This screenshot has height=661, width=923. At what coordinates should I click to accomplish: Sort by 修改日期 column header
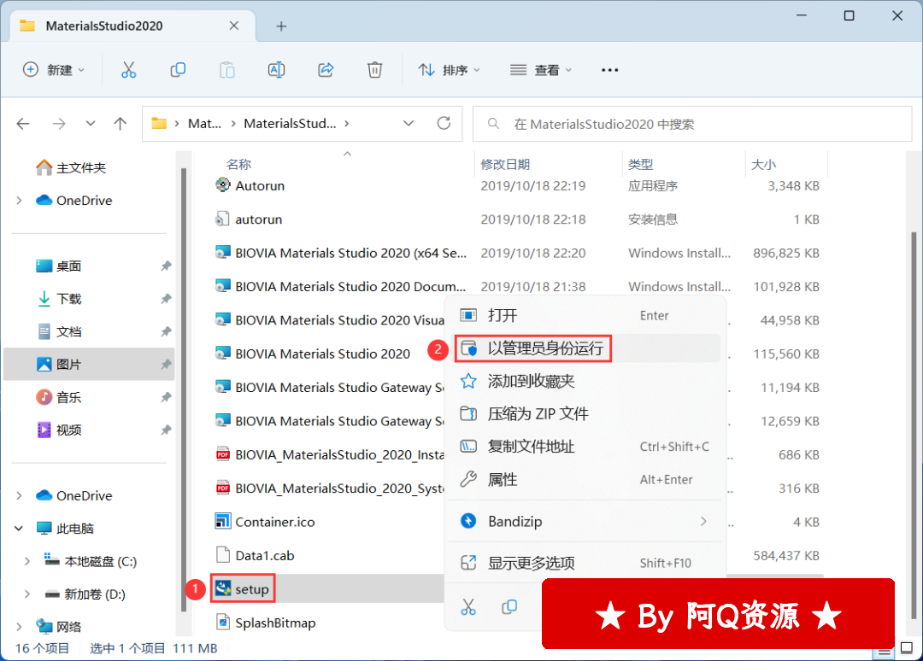coord(505,164)
